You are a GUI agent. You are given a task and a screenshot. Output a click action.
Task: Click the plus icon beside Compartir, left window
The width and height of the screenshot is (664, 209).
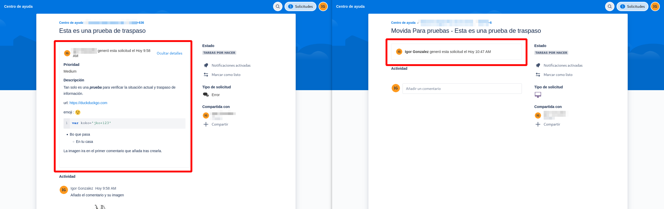pos(206,124)
